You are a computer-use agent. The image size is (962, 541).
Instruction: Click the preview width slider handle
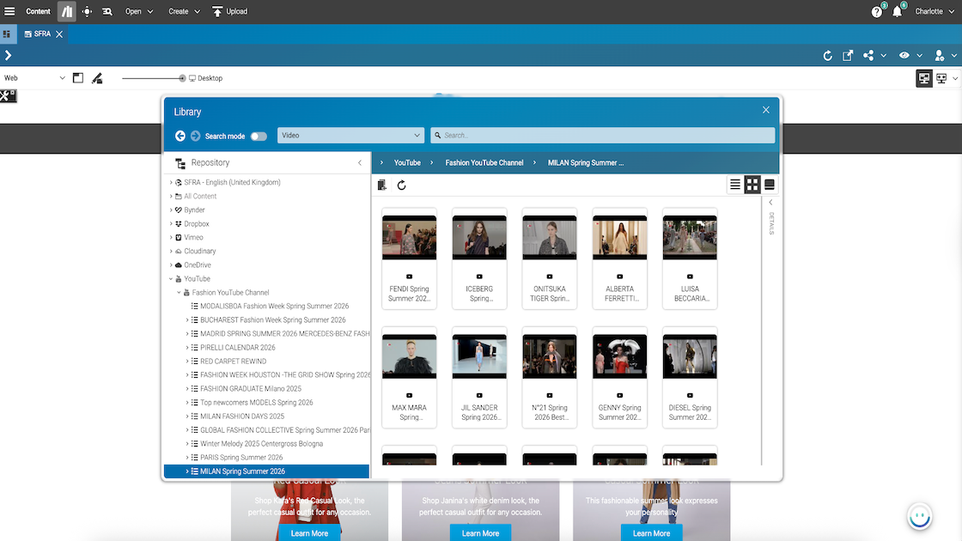(x=182, y=78)
